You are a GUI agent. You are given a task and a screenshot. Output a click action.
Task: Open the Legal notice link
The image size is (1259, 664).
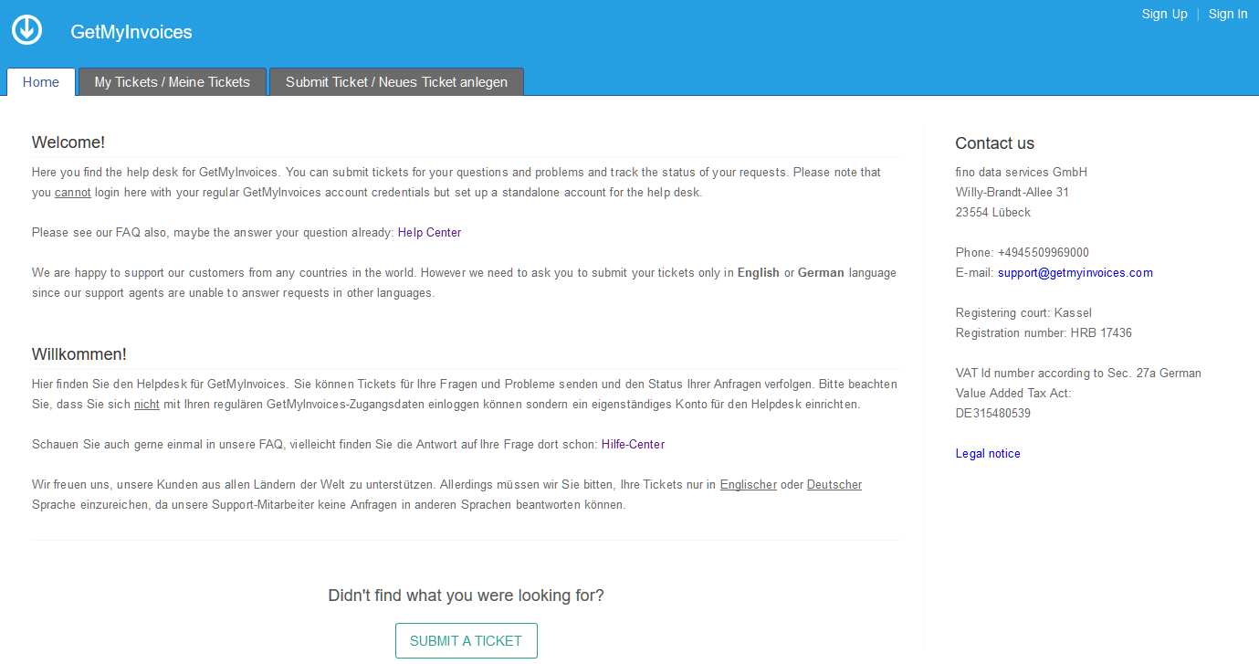coord(988,453)
